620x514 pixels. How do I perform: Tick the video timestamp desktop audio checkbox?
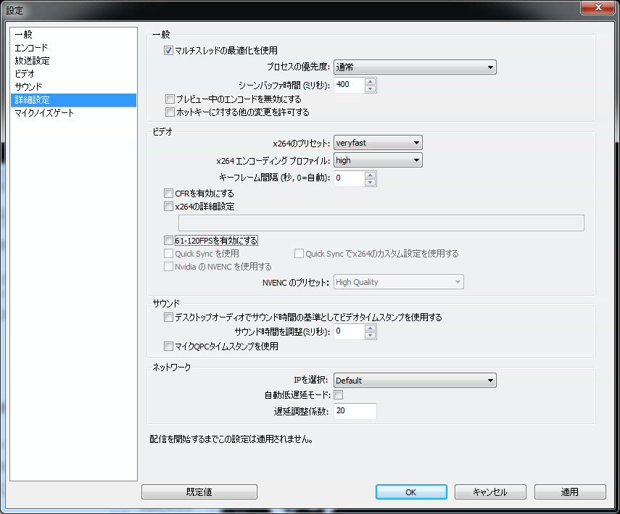(168, 317)
